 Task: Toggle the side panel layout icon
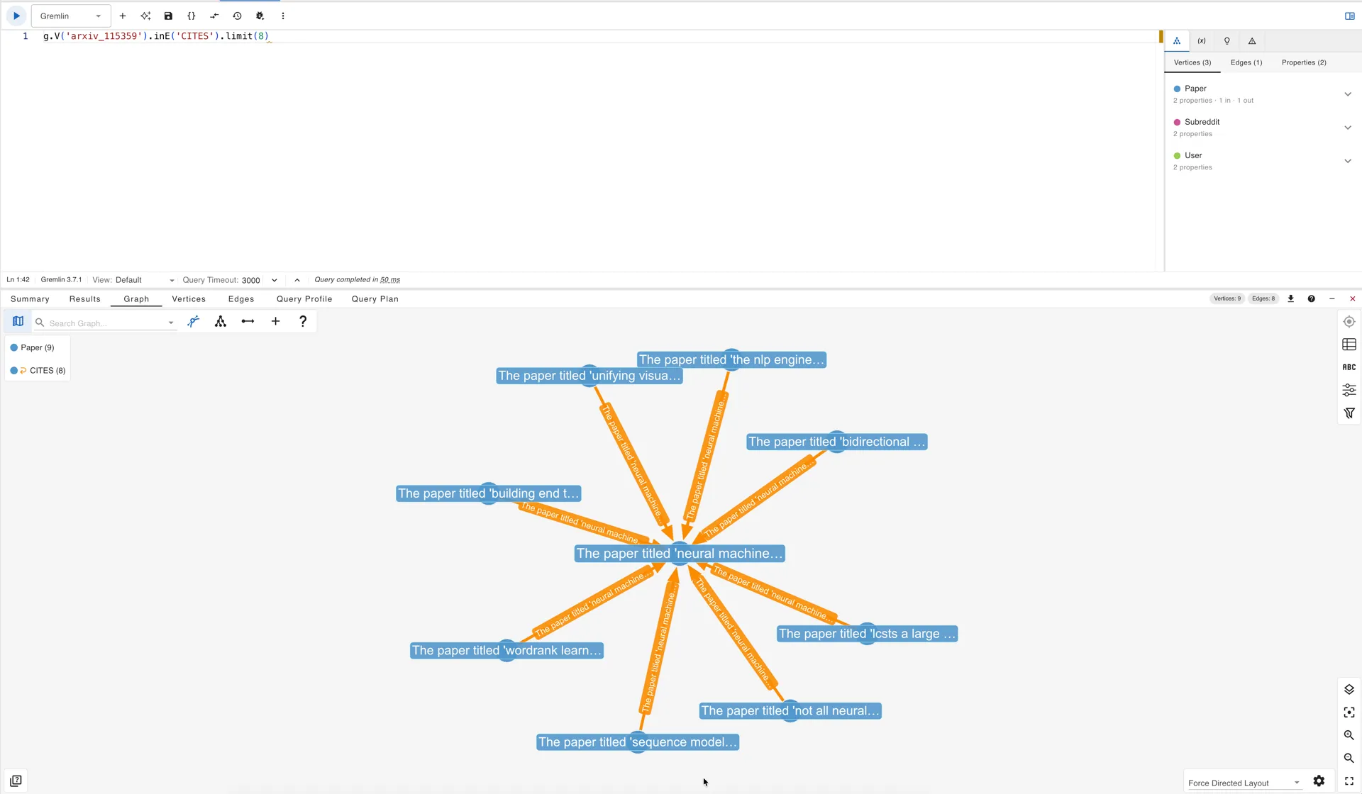click(x=1350, y=16)
